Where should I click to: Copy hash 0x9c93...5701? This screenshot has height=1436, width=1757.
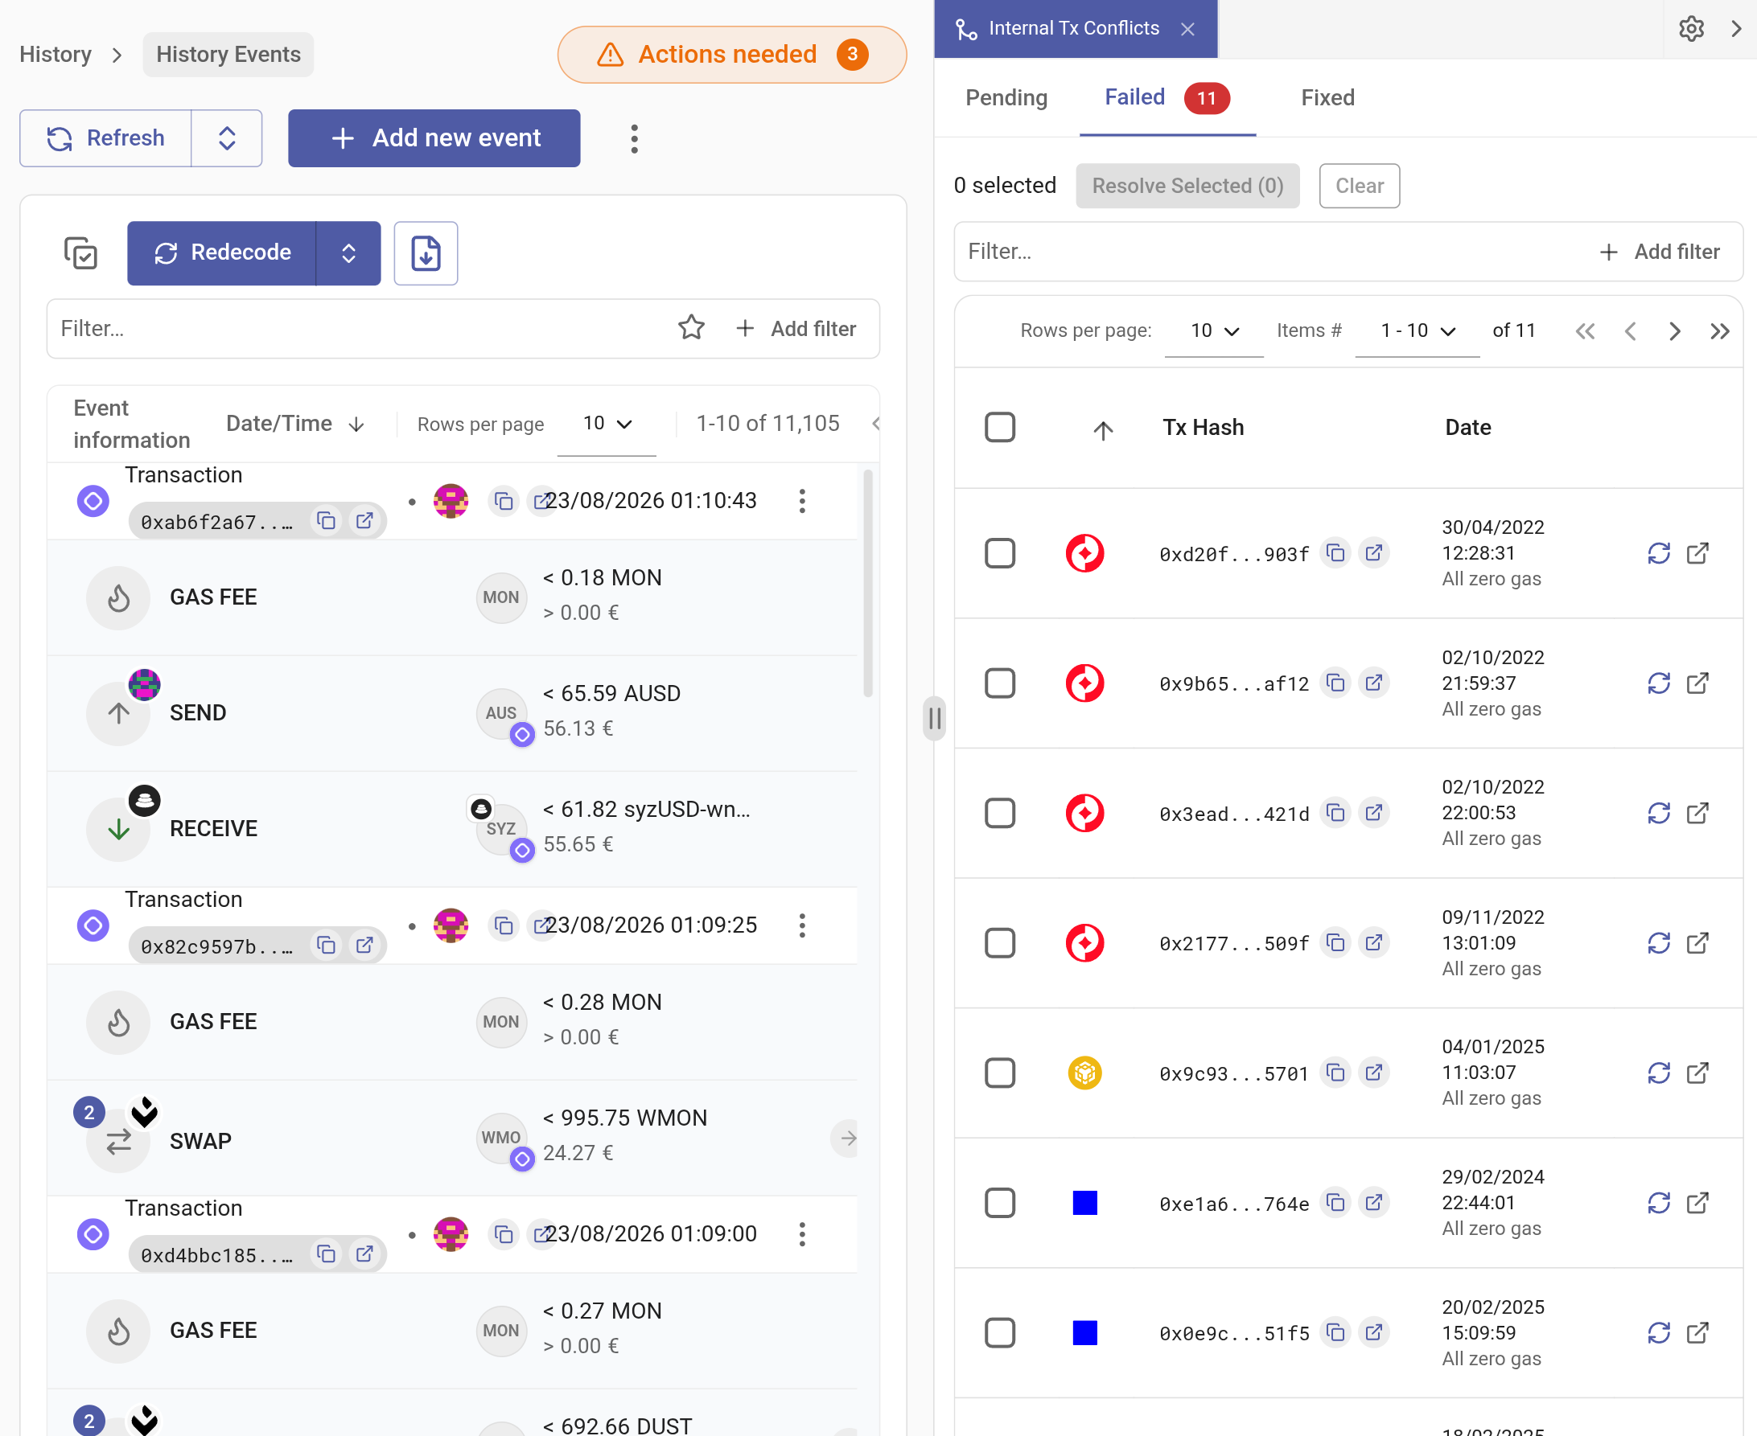[1335, 1073]
